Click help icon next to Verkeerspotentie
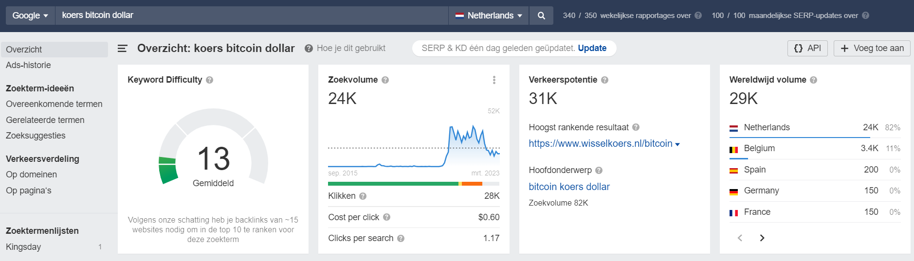 coord(604,80)
